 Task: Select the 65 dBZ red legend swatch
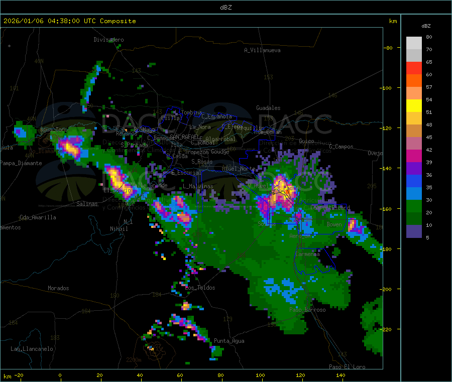[x=414, y=68]
